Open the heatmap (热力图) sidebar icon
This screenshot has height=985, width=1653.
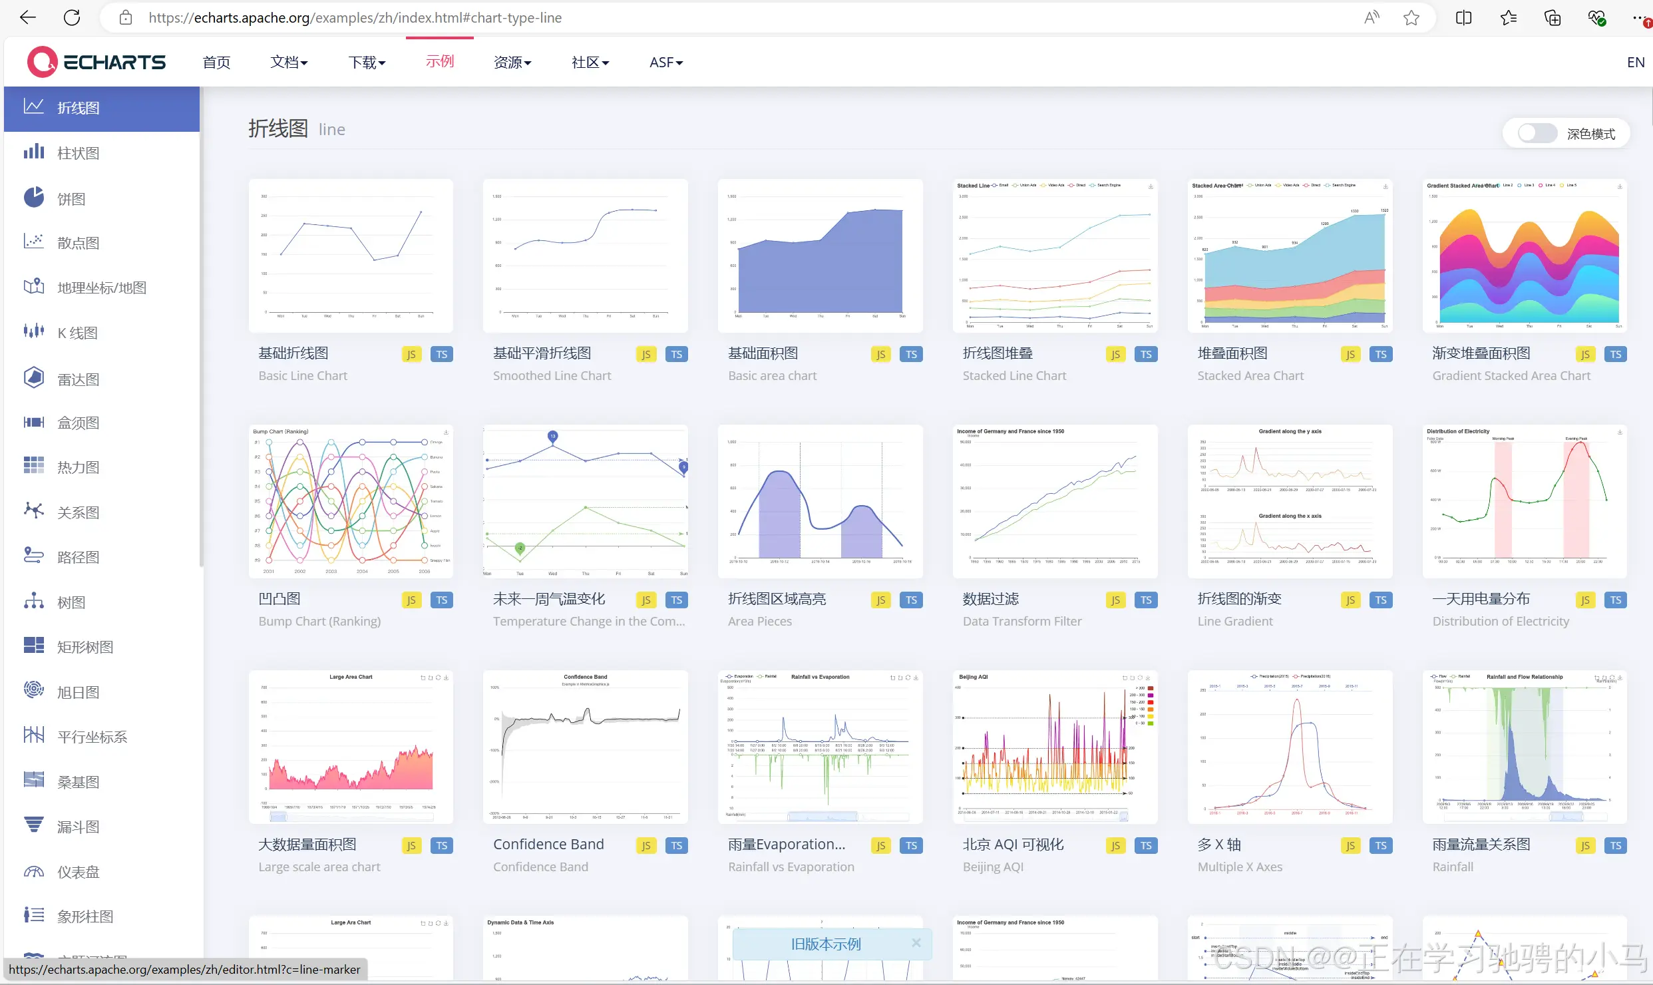[34, 466]
